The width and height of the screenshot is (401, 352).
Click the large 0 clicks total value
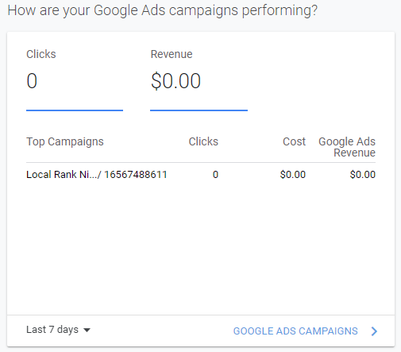pos(32,81)
